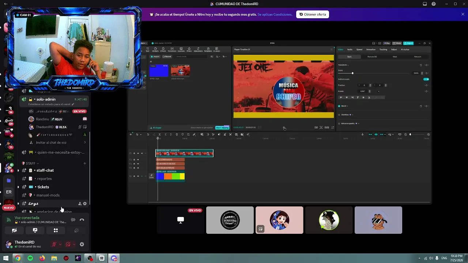
Task: Switch to the Speed tab
Action: 359,49
